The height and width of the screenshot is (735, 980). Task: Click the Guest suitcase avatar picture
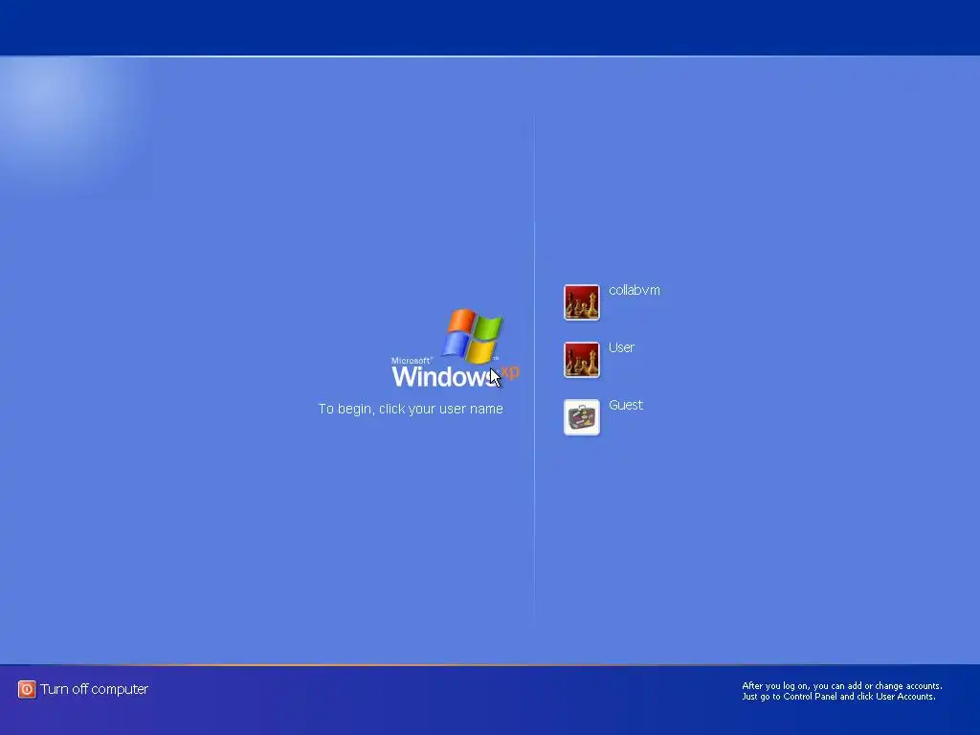tap(581, 417)
